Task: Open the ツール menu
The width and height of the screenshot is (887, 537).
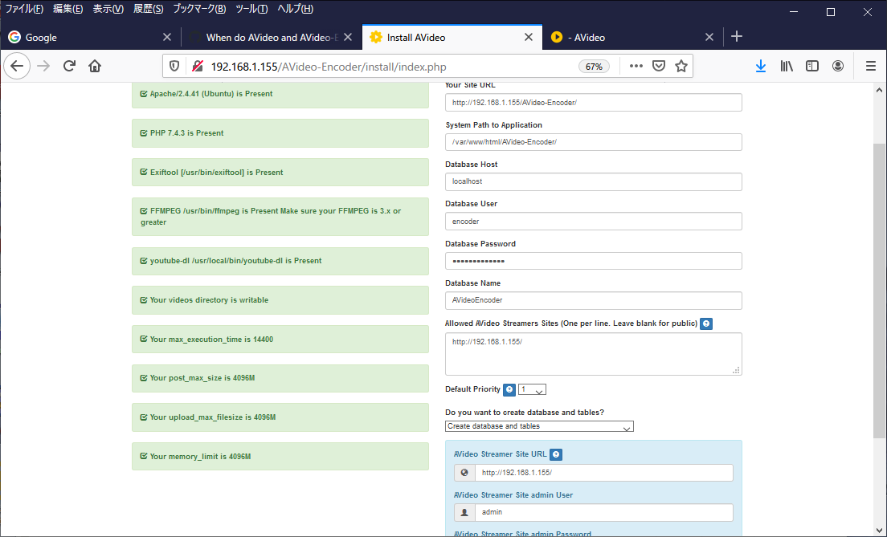Action: [251, 9]
